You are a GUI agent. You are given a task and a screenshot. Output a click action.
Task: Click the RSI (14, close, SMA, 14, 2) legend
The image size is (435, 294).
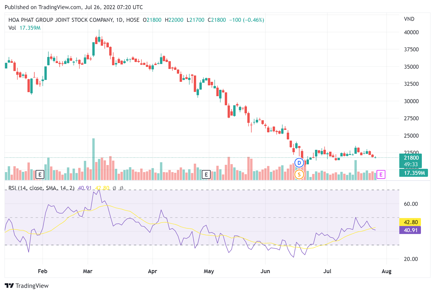41,188
